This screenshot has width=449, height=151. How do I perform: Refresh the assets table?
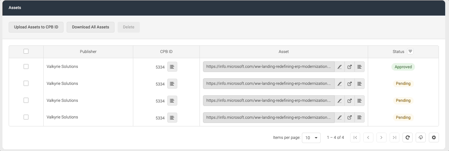click(x=408, y=137)
